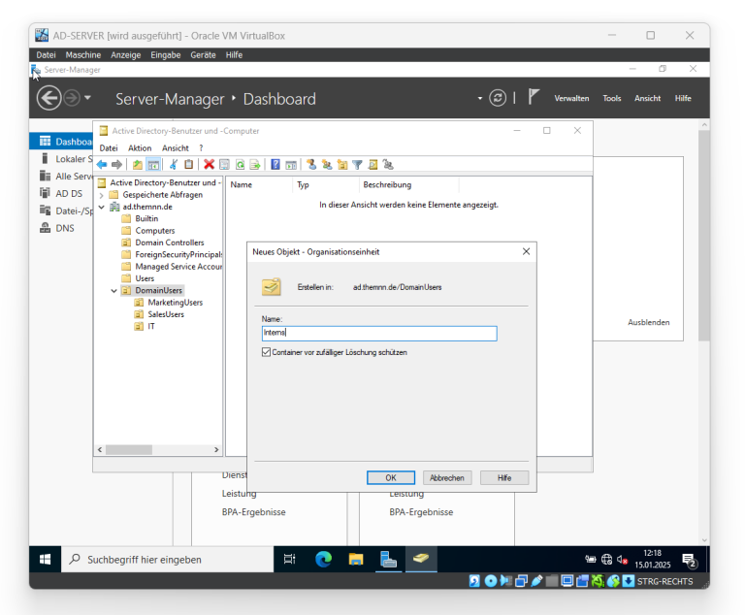Click the Server-Manager refresh circle icon

498,98
